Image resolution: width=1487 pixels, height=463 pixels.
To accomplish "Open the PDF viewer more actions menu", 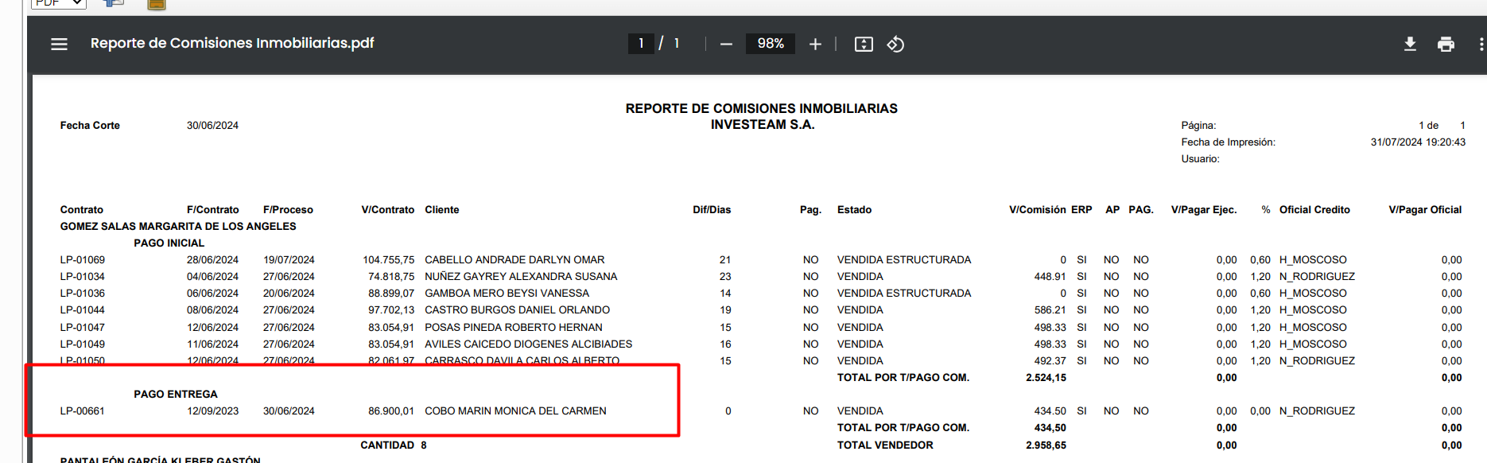I will 1481,45.
